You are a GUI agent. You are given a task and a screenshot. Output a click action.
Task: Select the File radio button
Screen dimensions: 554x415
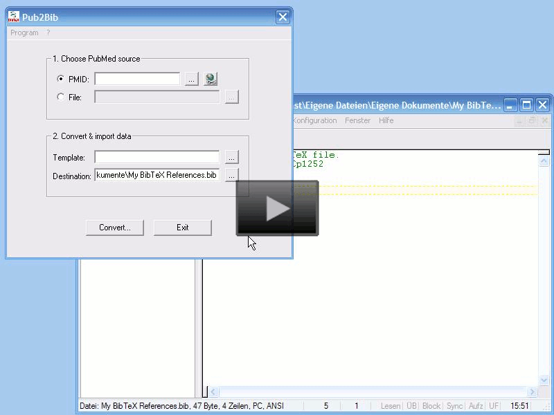[61, 98]
